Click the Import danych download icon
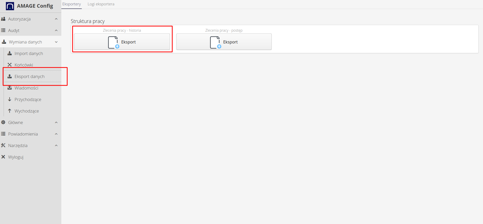Viewport: 483px width, 224px height. coord(10,53)
